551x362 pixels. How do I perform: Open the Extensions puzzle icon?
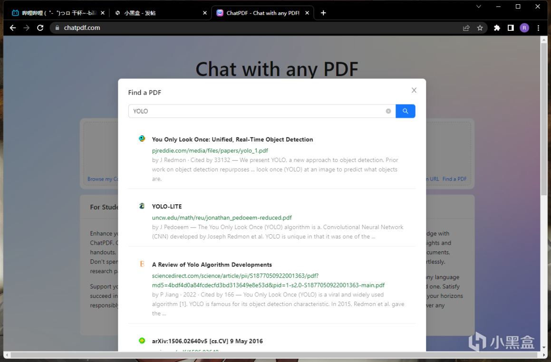click(497, 28)
